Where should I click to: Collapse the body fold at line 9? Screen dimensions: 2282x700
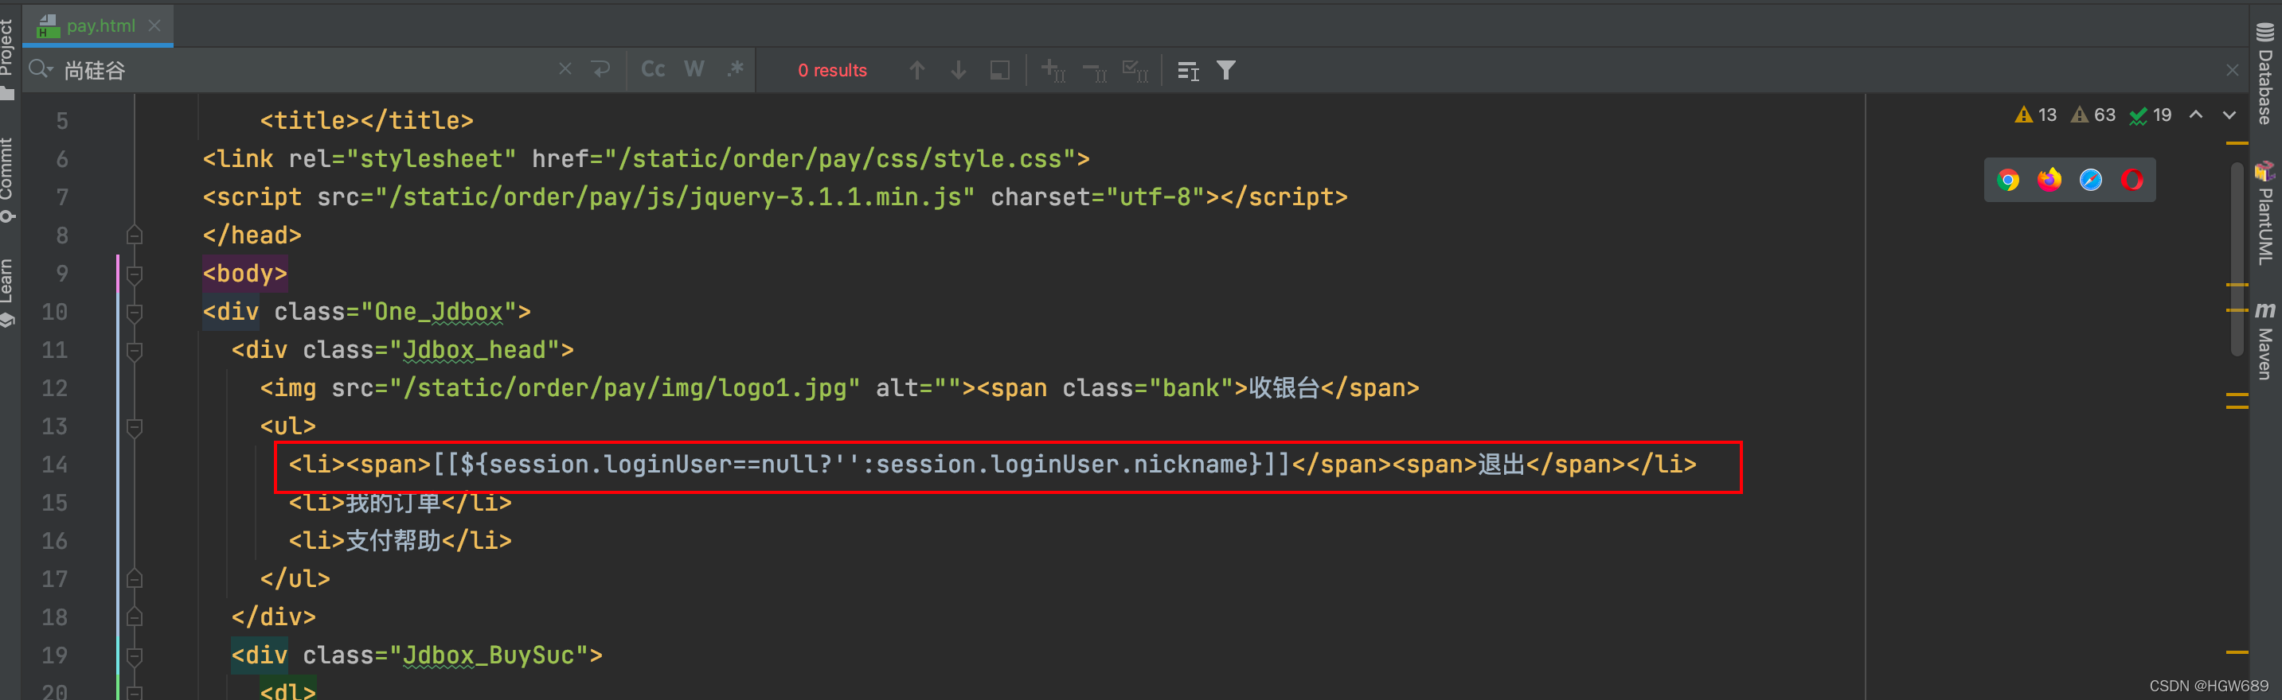point(135,274)
